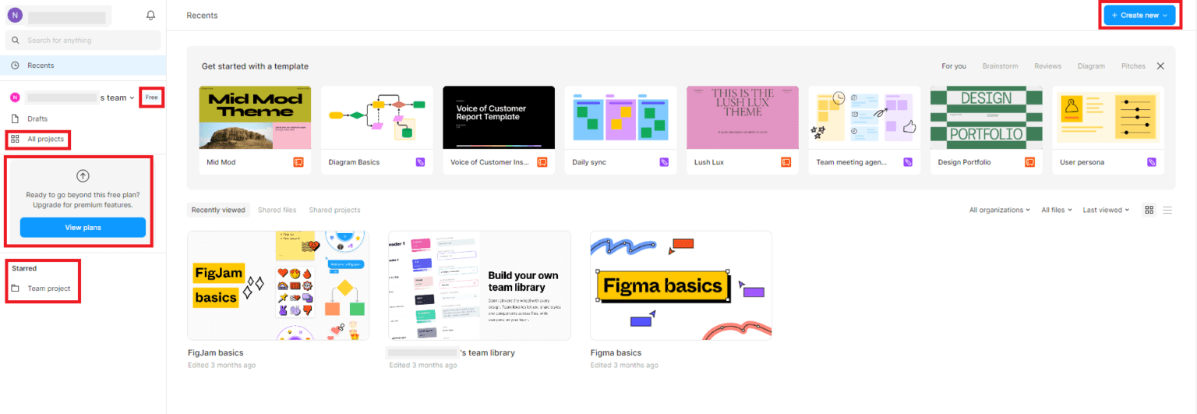Open the team library file thumbnail
The height and width of the screenshot is (414, 1197).
[480, 285]
